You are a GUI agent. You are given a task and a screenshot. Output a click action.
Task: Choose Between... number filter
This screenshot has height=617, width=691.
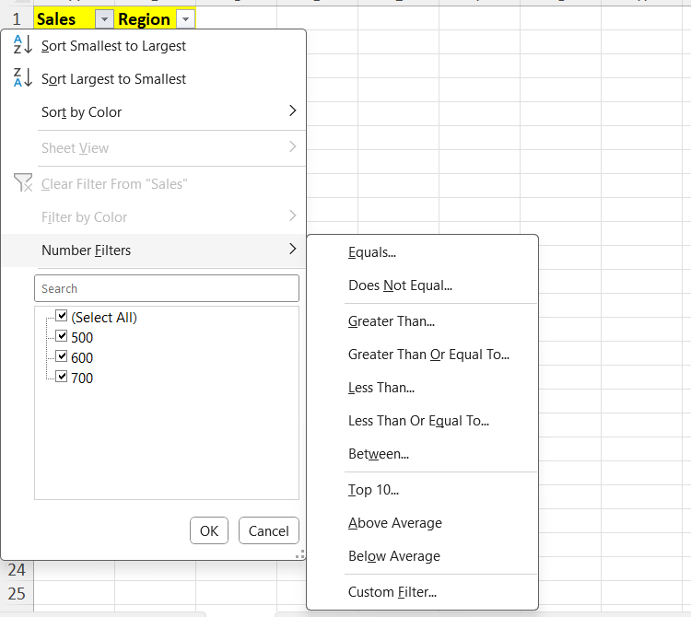[x=422, y=454]
